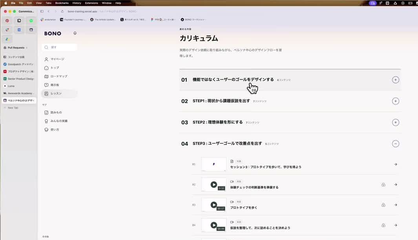The height and width of the screenshot is (240, 418).
Task: Open the View menu
Action: coord(38,3)
